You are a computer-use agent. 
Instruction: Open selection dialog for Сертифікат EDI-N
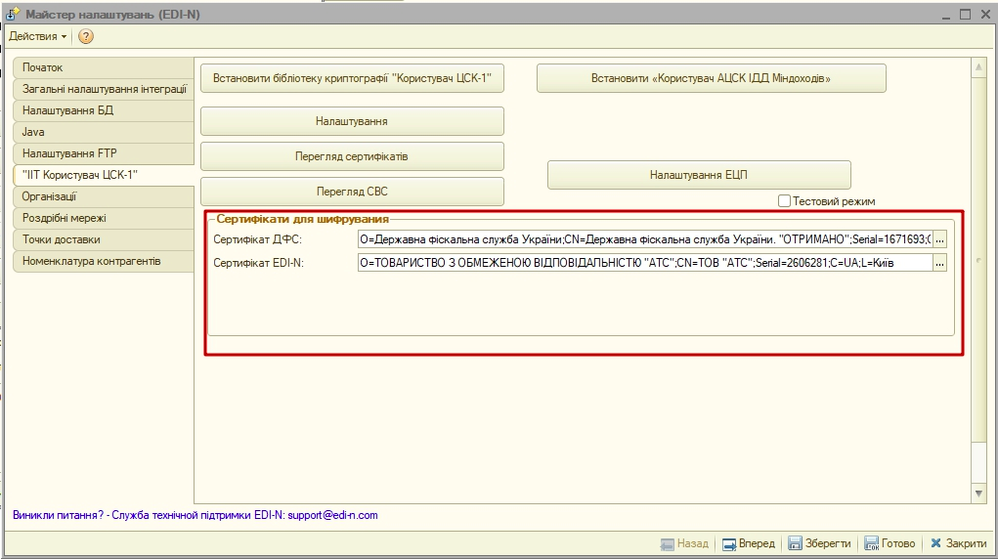tap(939, 263)
